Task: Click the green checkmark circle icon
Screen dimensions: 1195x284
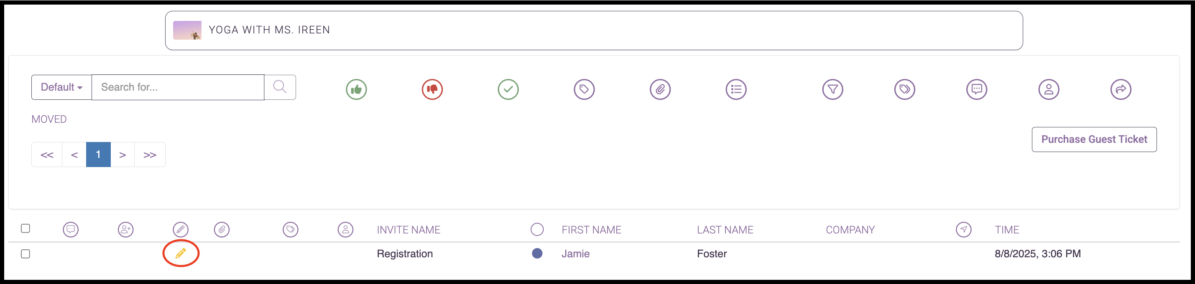Action: (x=508, y=89)
